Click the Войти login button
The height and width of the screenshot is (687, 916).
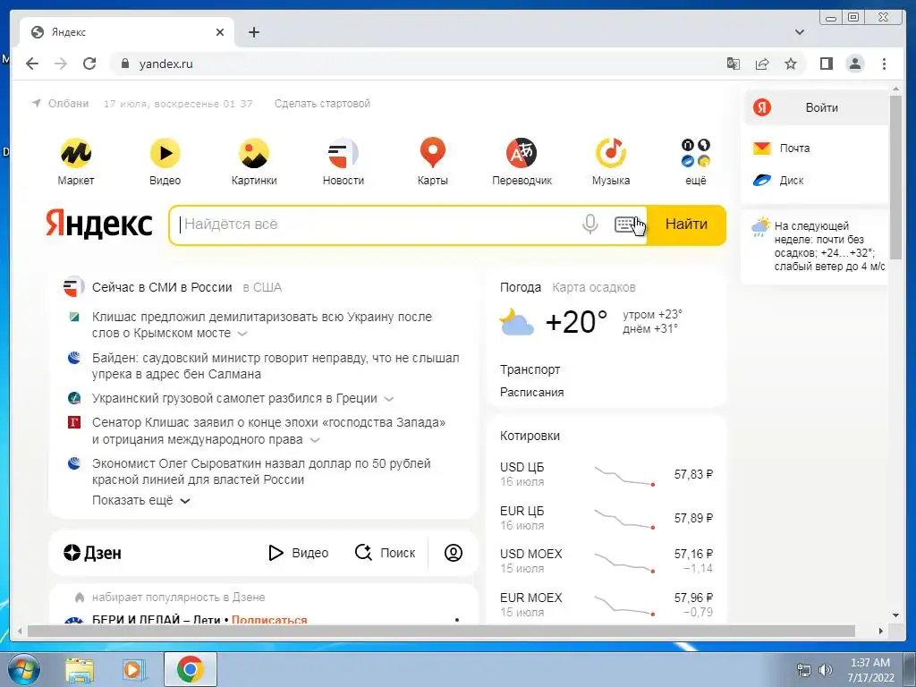pyautogui.click(x=817, y=107)
